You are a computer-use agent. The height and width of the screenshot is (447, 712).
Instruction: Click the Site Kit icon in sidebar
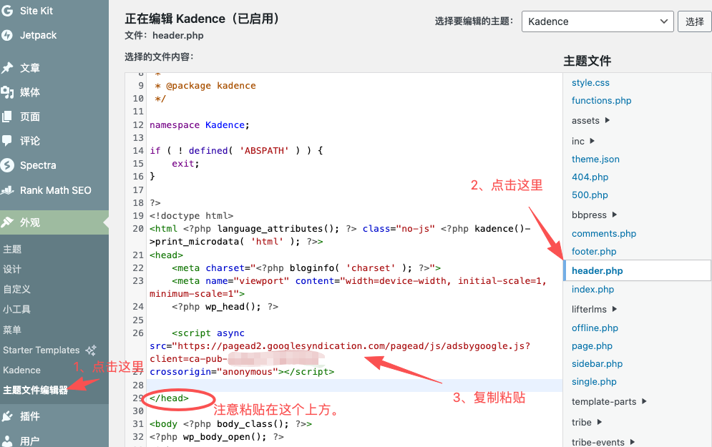(8, 11)
